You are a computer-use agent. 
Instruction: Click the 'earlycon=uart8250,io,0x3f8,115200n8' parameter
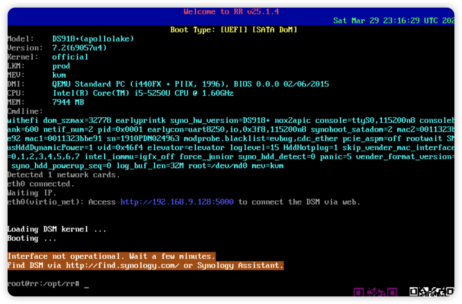click(226, 129)
